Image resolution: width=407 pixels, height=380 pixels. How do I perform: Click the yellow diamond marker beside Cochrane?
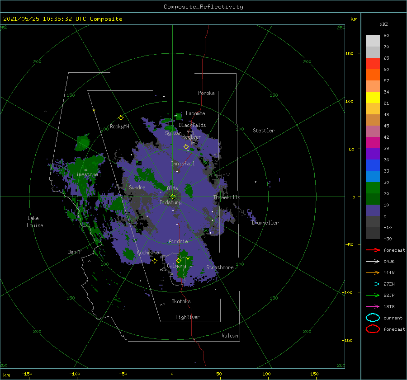[x=155, y=261]
